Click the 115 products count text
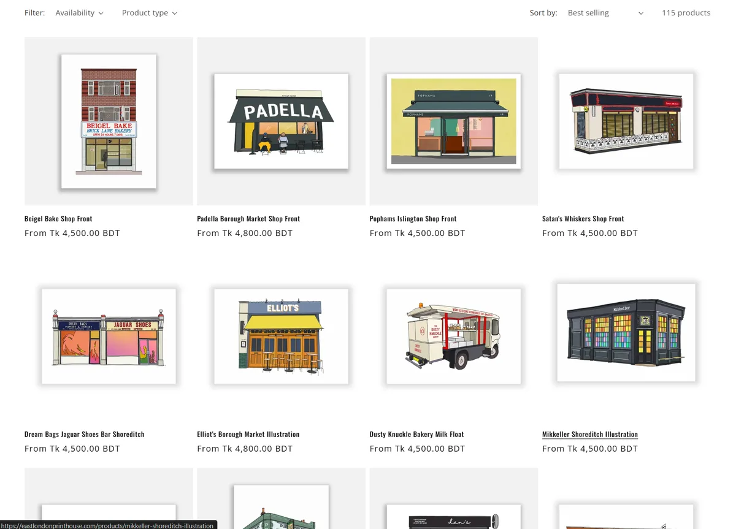The width and height of the screenshot is (736, 529). 686,13
